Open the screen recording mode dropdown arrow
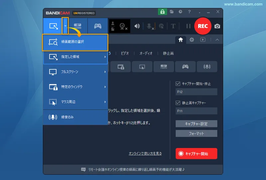The width and height of the screenshot is (266, 180). (65, 26)
